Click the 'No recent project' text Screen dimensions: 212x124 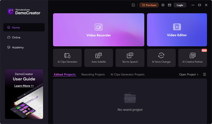pyautogui.click(x=130, y=110)
